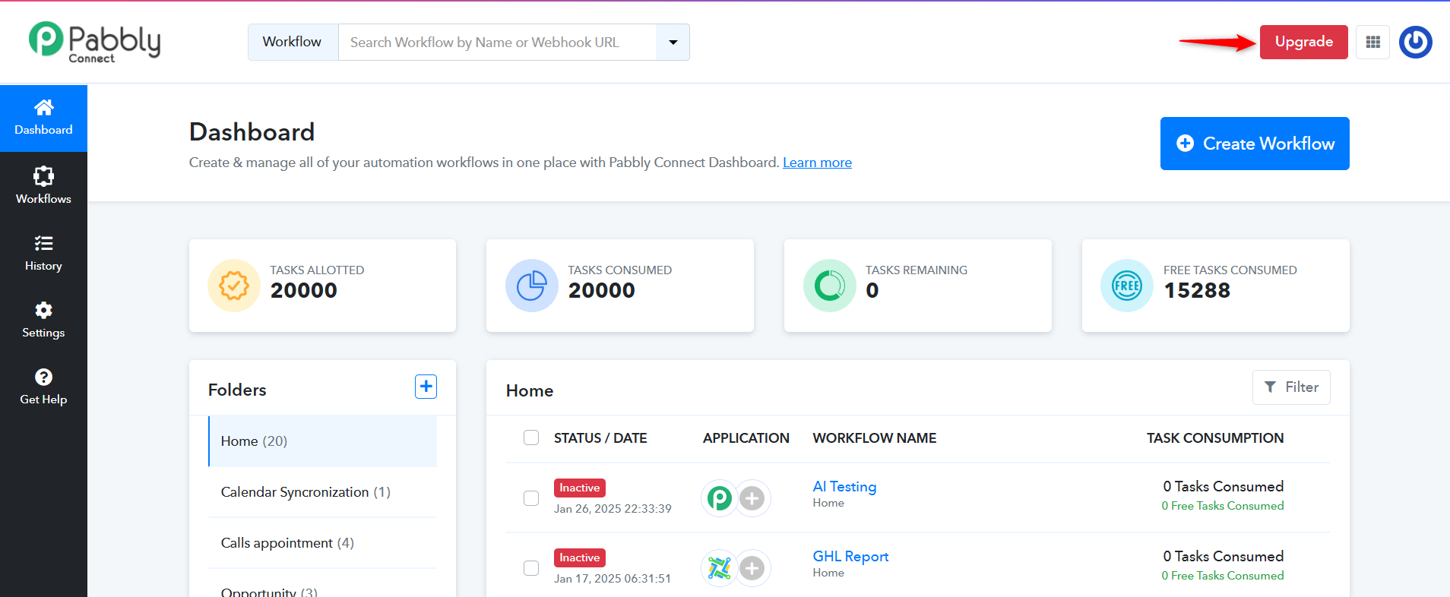Open Settings in sidebar

43,320
